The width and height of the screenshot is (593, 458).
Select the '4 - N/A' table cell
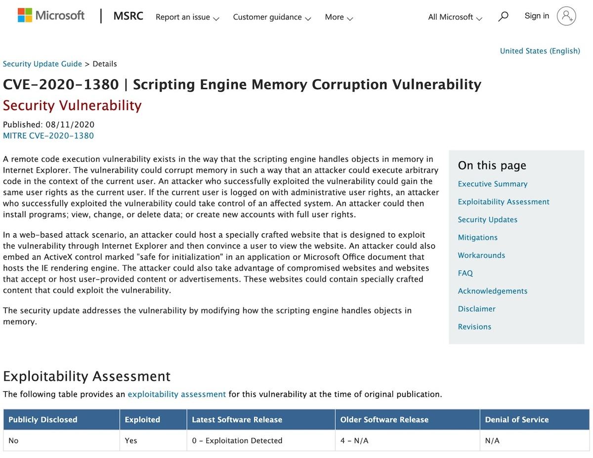(x=407, y=440)
